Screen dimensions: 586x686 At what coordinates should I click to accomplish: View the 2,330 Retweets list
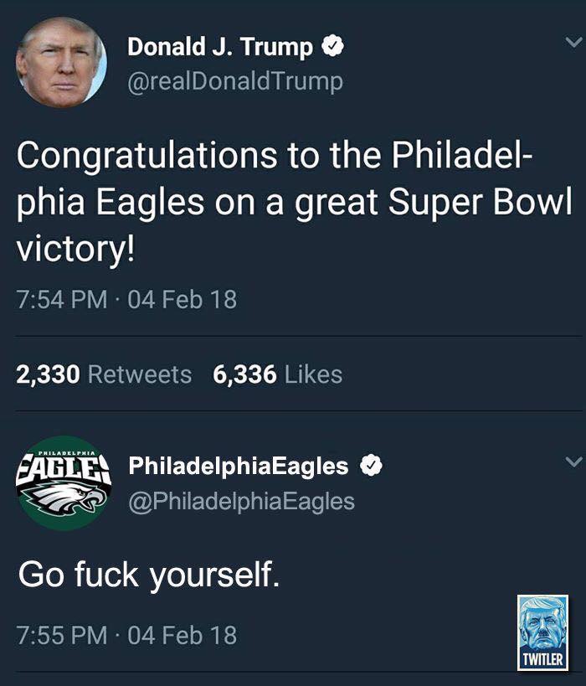click(x=104, y=374)
